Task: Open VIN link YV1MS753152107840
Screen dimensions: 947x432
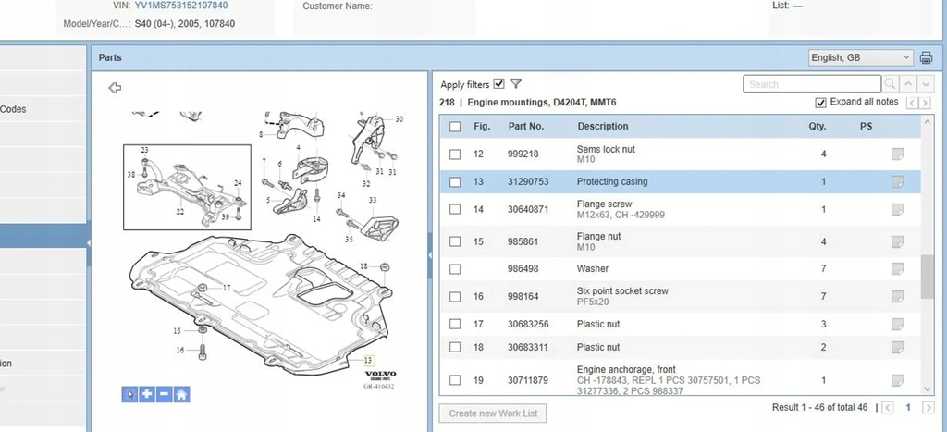Action: point(181,6)
